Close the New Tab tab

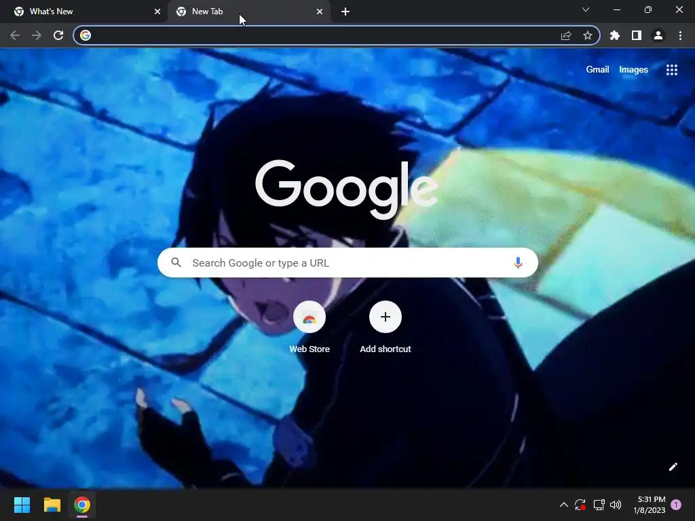(320, 12)
